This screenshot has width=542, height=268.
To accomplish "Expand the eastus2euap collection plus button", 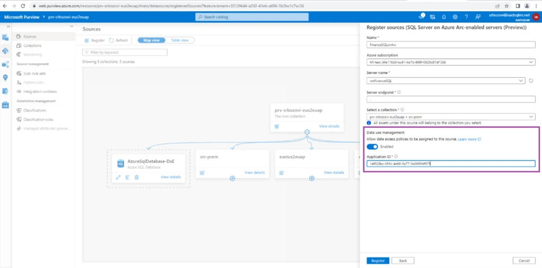I will (x=312, y=179).
